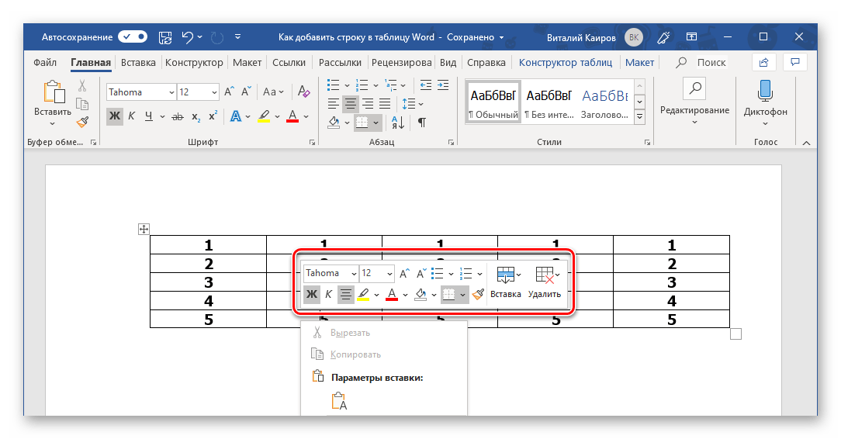
Task: Expand the Styles gallery more arrow
Action: [639, 117]
